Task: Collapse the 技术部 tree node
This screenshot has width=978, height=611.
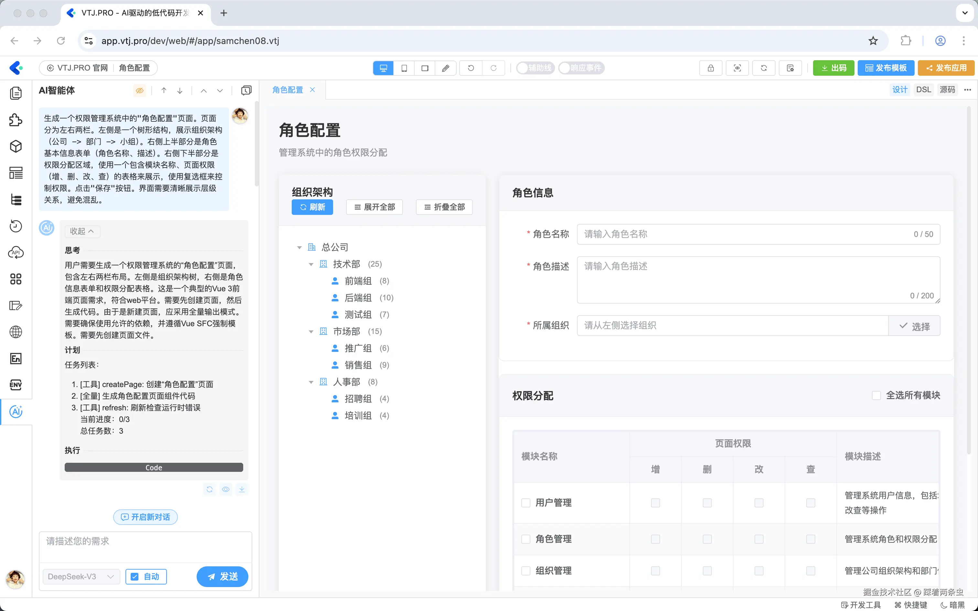Action: click(311, 264)
